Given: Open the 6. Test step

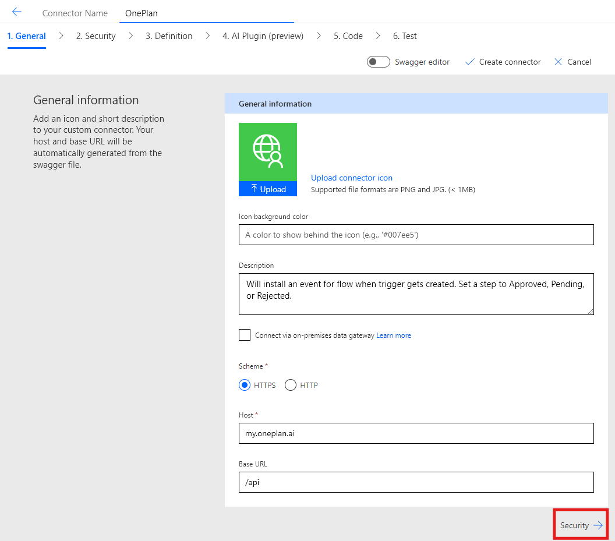Looking at the screenshot, I should coord(404,36).
